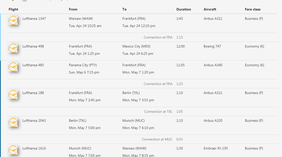Click the Mexico City (MEX) destination

pyautogui.click(x=136, y=46)
